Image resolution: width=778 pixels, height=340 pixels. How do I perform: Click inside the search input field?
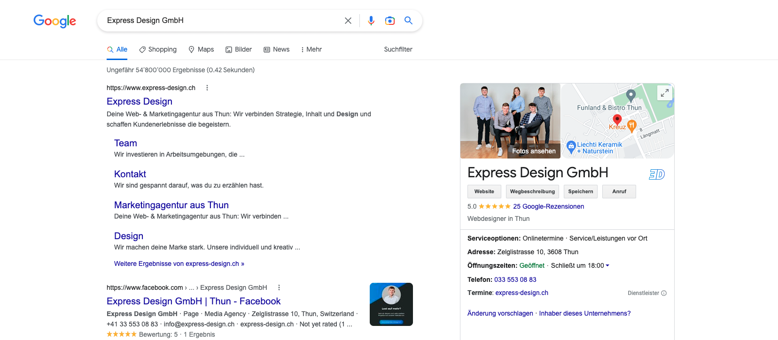click(221, 21)
